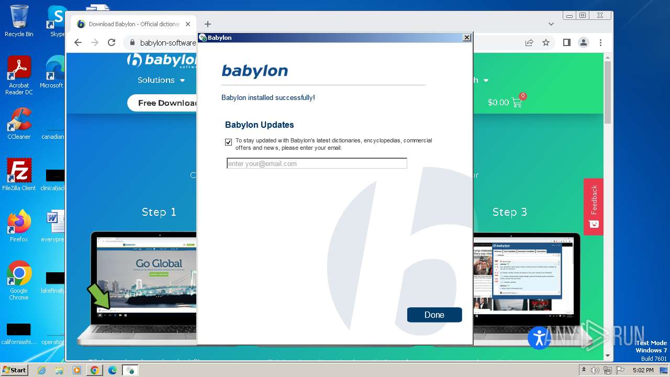Open the Feedback side tab
This screenshot has height=377, width=670.
(594, 206)
